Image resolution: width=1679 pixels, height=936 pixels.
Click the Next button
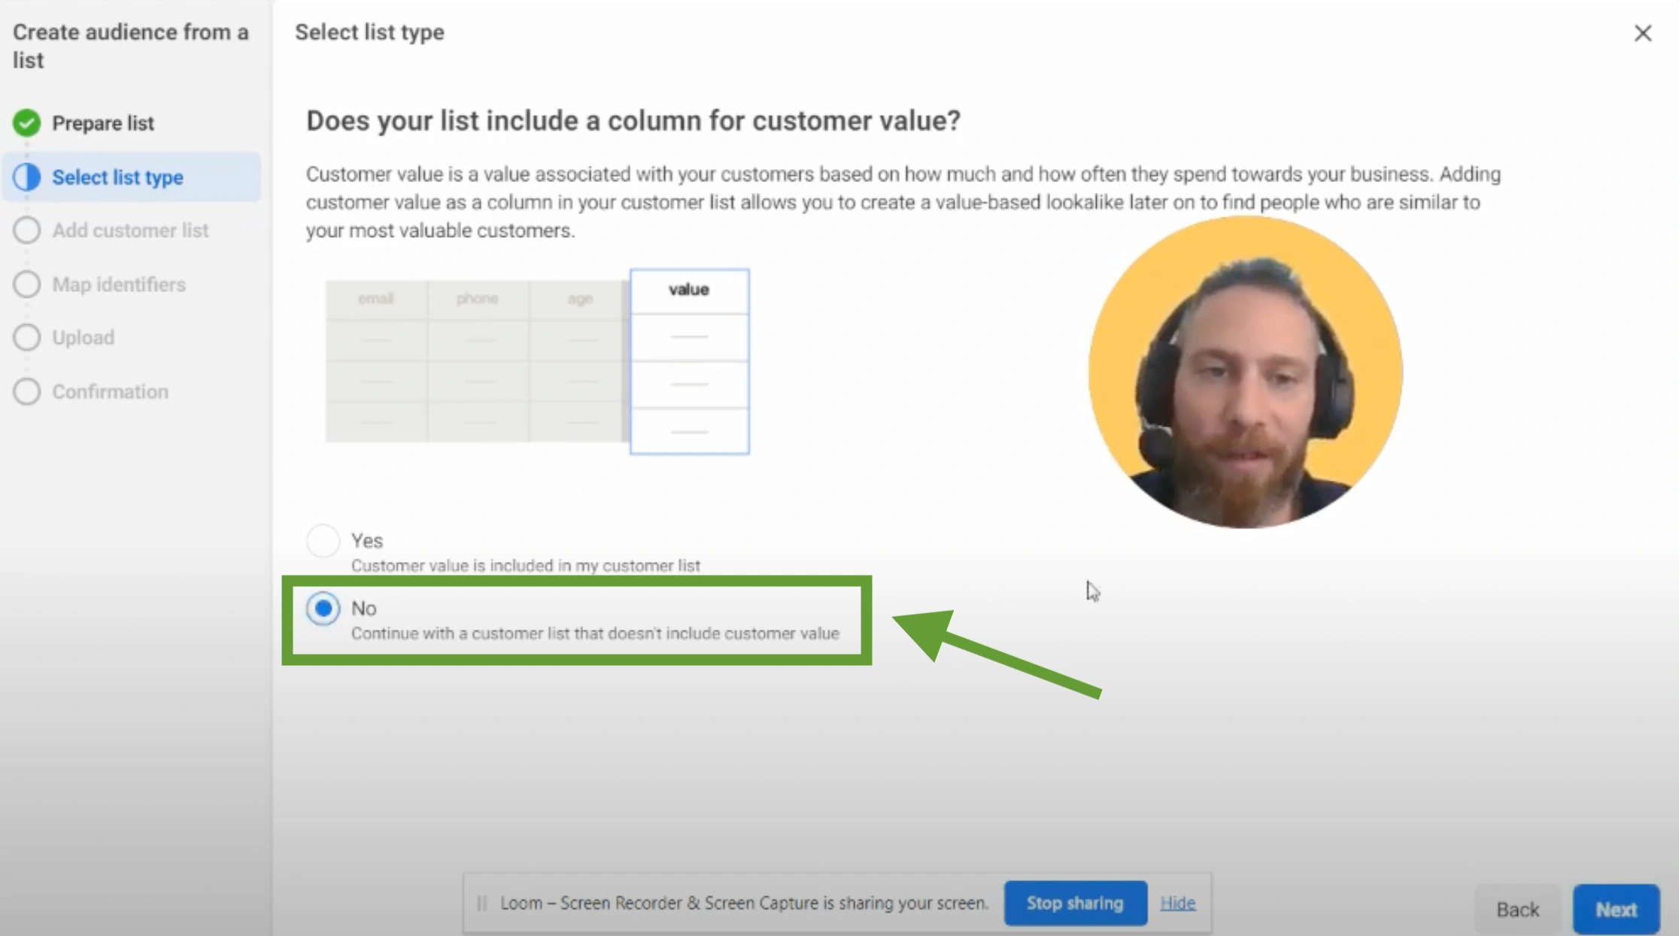click(1615, 908)
